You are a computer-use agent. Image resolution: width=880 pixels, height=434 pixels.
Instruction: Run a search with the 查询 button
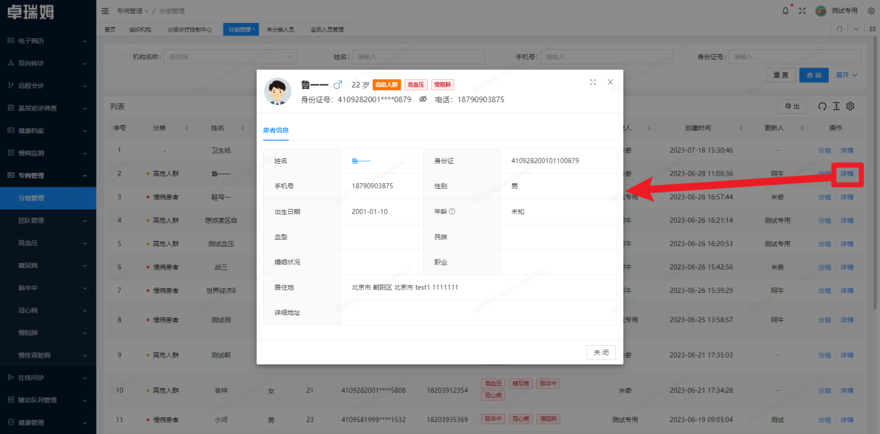click(813, 74)
